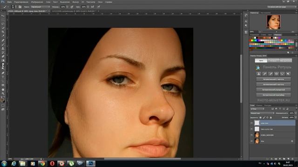Viewport: 298px width, 167px height.
Task: Toggle pressure for opacity icon
Action: coord(72,7)
